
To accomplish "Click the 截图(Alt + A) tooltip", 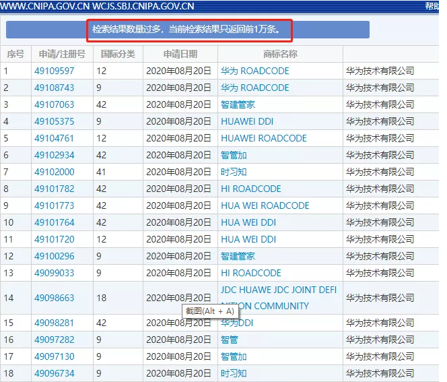I will click(210, 311).
